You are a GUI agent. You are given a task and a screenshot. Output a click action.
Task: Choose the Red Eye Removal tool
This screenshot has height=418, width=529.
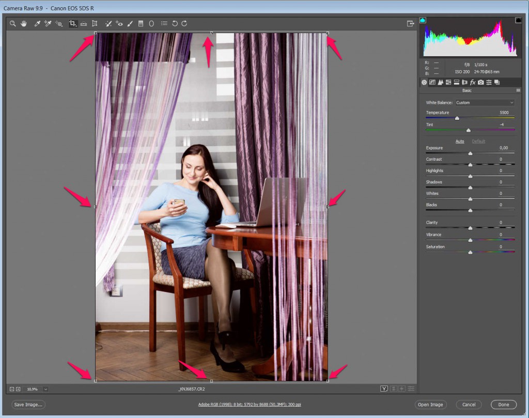pyautogui.click(x=119, y=24)
